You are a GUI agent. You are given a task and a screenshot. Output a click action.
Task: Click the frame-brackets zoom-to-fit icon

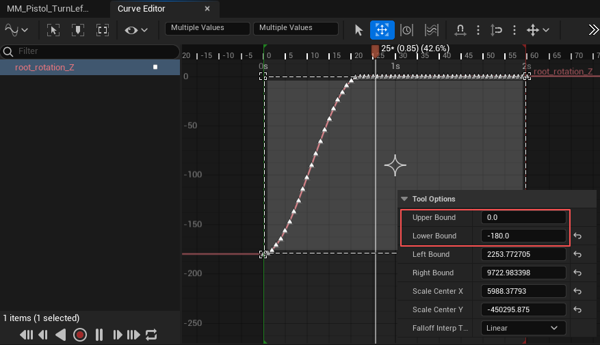[103, 30]
